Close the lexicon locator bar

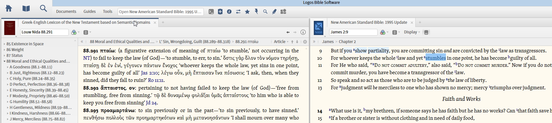[305, 42]
